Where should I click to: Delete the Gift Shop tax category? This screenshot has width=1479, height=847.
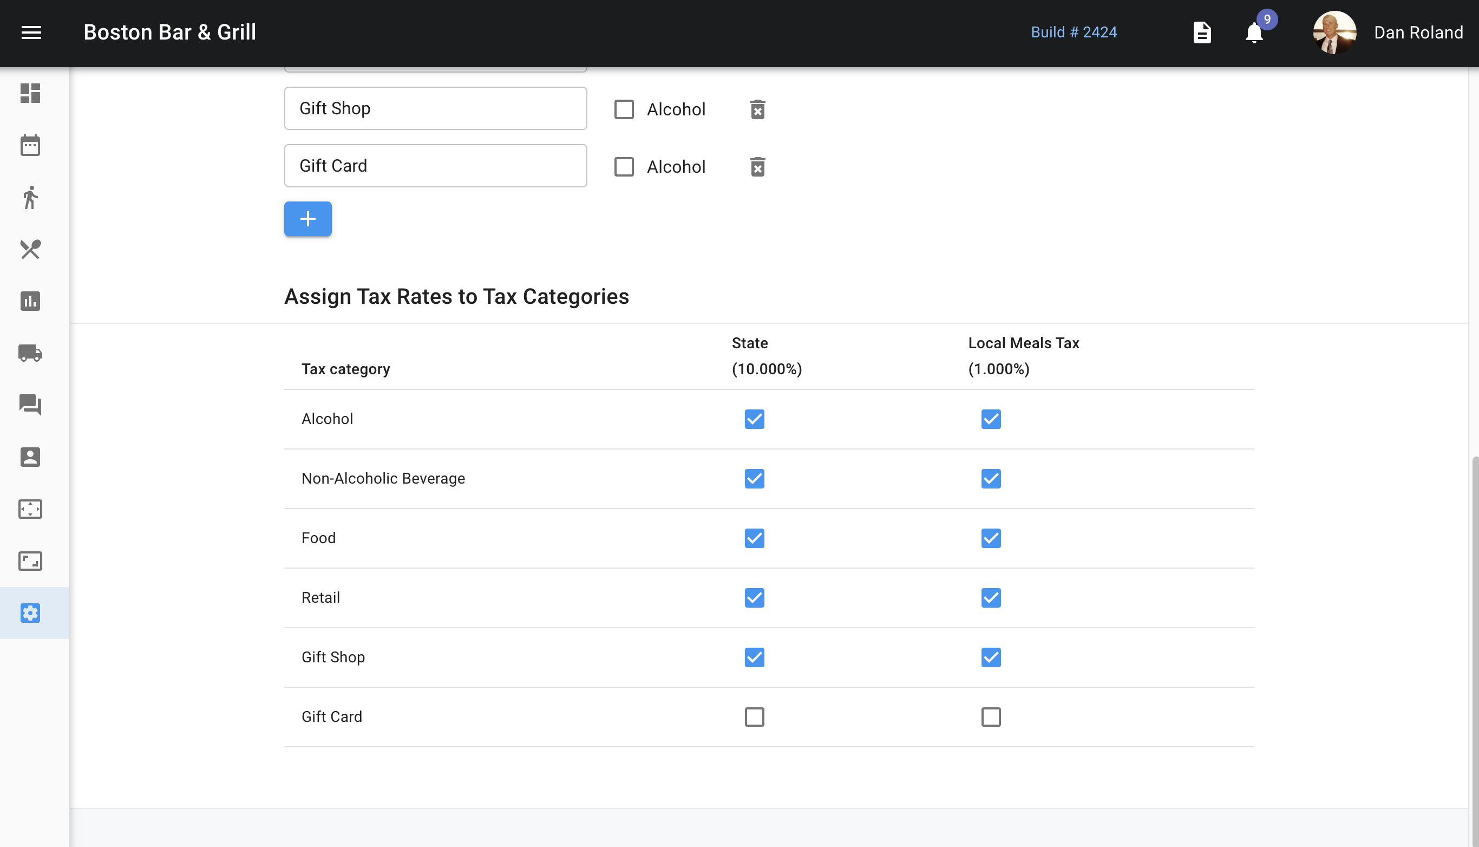coord(757,109)
